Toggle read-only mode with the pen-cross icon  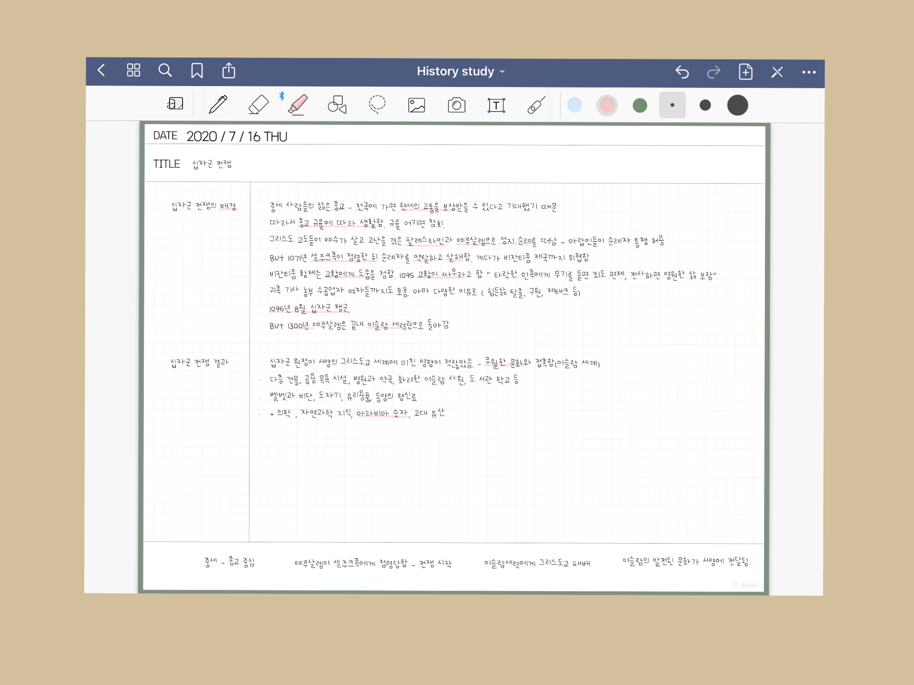click(x=777, y=72)
